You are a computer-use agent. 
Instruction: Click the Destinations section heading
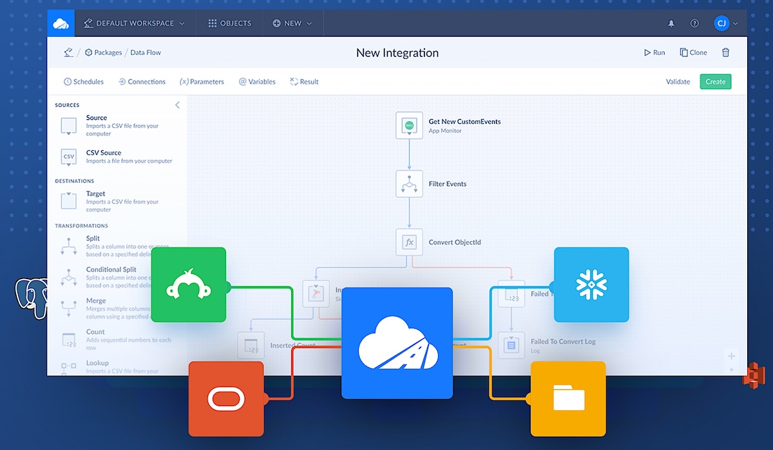[x=74, y=181]
